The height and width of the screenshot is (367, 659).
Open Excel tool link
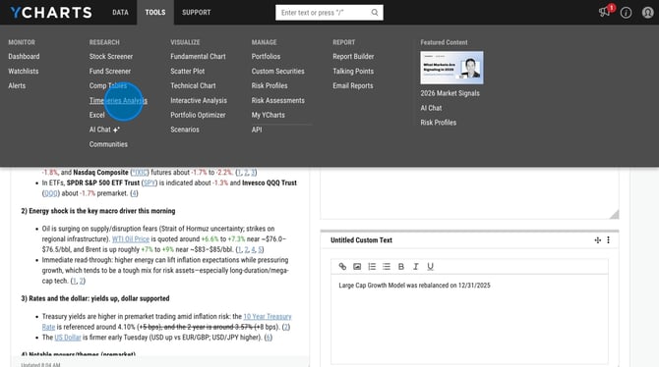96,115
